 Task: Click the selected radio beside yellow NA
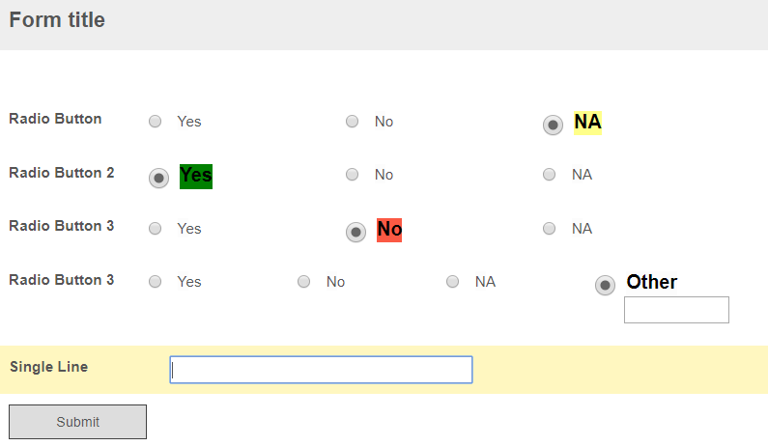tap(553, 125)
